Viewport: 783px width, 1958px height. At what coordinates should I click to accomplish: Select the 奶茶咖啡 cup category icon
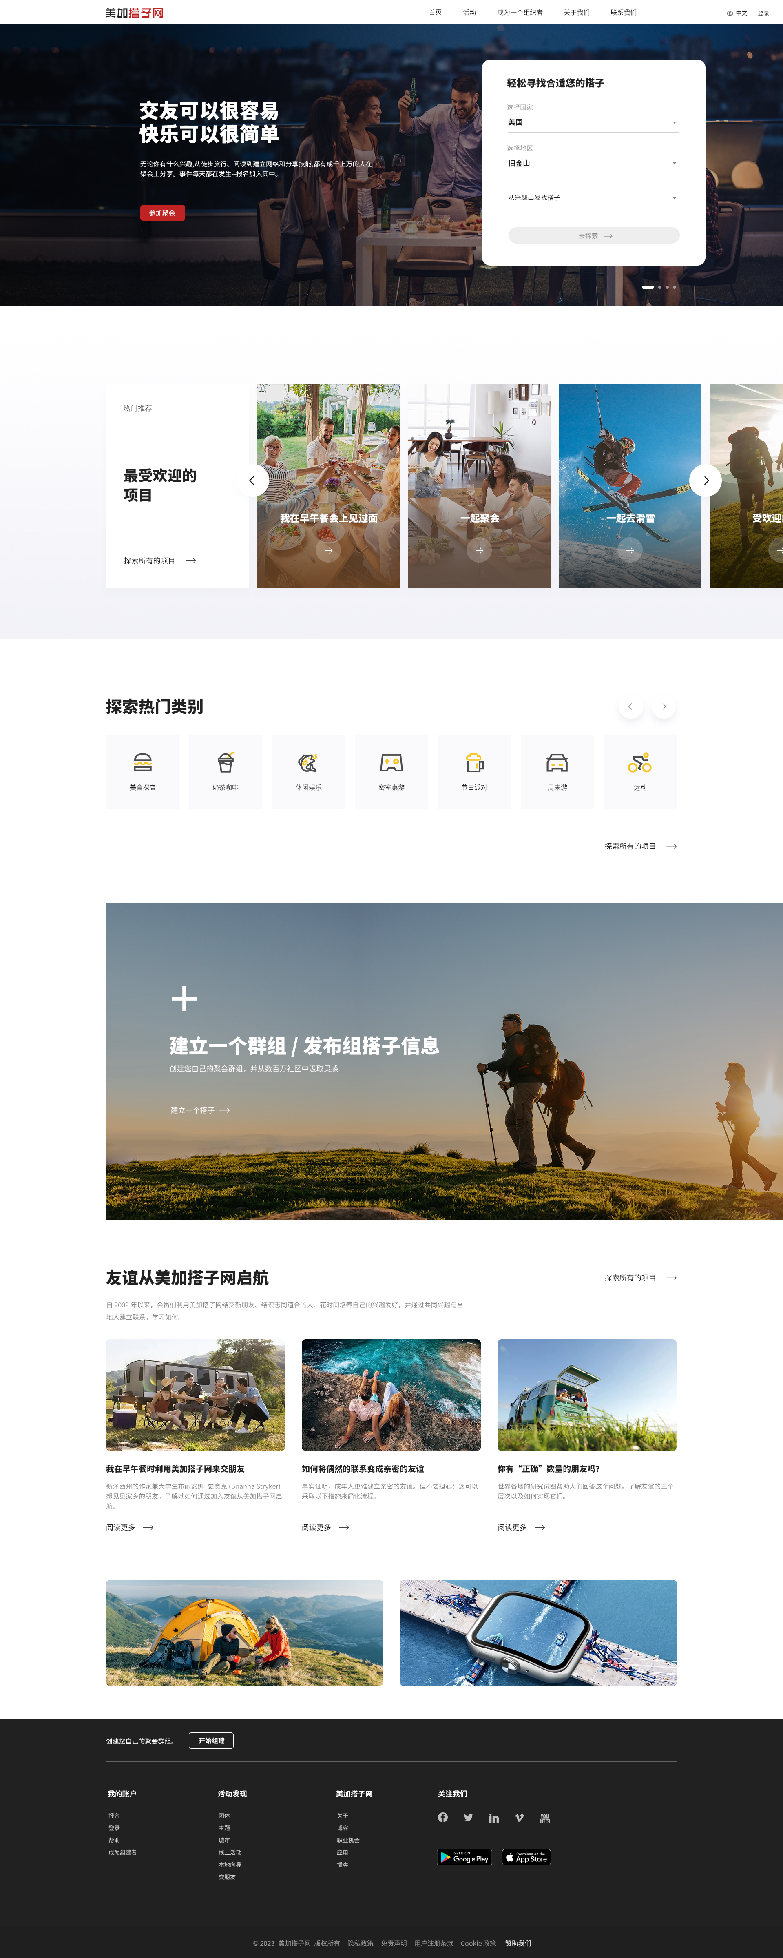click(x=226, y=762)
